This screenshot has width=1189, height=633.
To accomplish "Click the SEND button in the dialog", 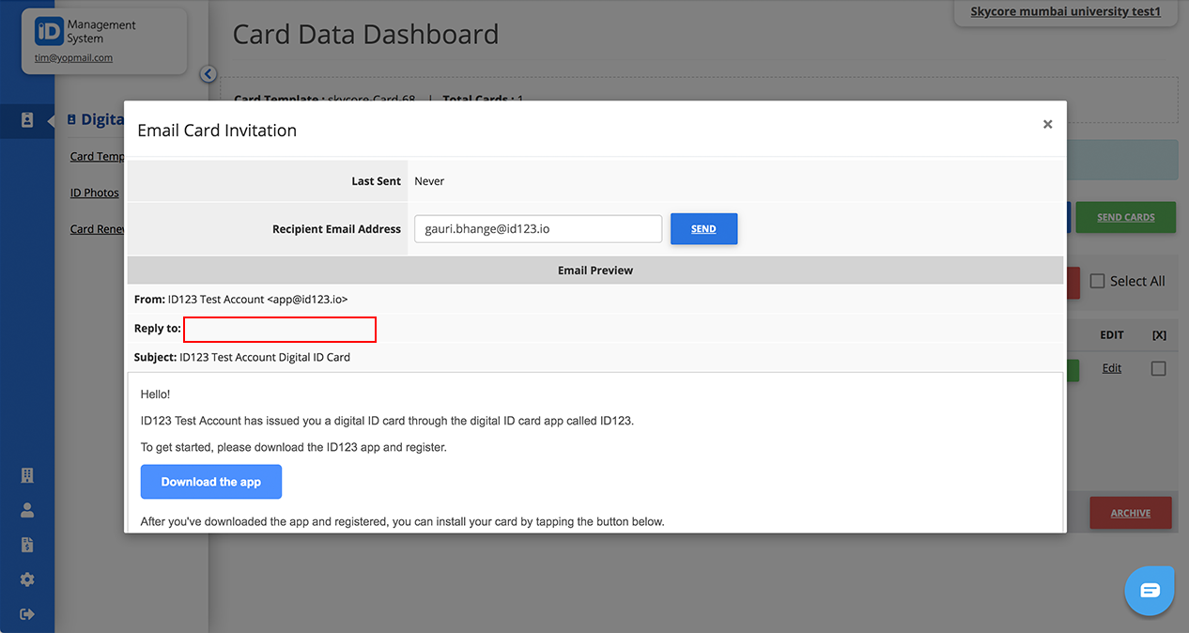I will [703, 229].
